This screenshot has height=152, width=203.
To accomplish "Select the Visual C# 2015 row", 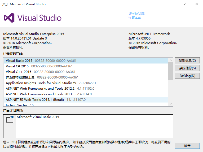I will click(x=86, y=66).
